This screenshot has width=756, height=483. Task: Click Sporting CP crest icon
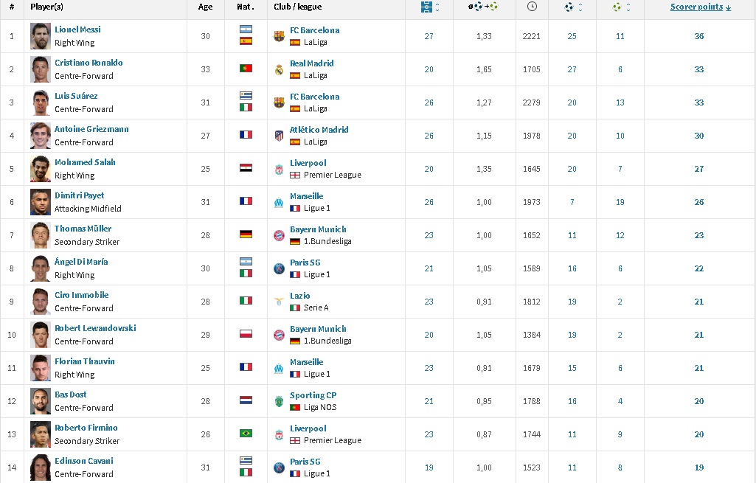click(x=279, y=401)
